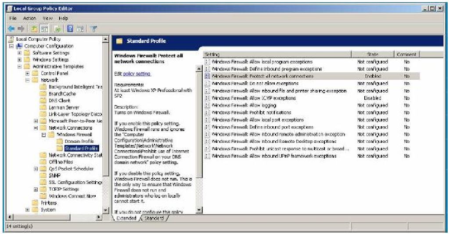This screenshot has width=449, height=234.
Task: Click the Forward arrow toolbar icon
Action: point(21,28)
